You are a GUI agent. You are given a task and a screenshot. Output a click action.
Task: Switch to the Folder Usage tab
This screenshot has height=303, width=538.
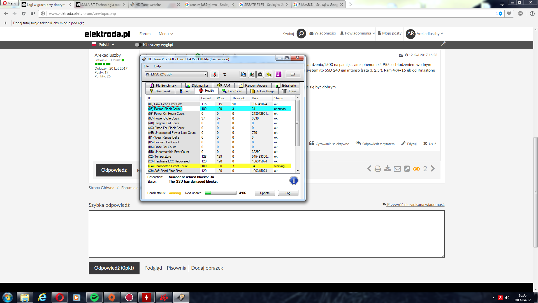coord(263,91)
